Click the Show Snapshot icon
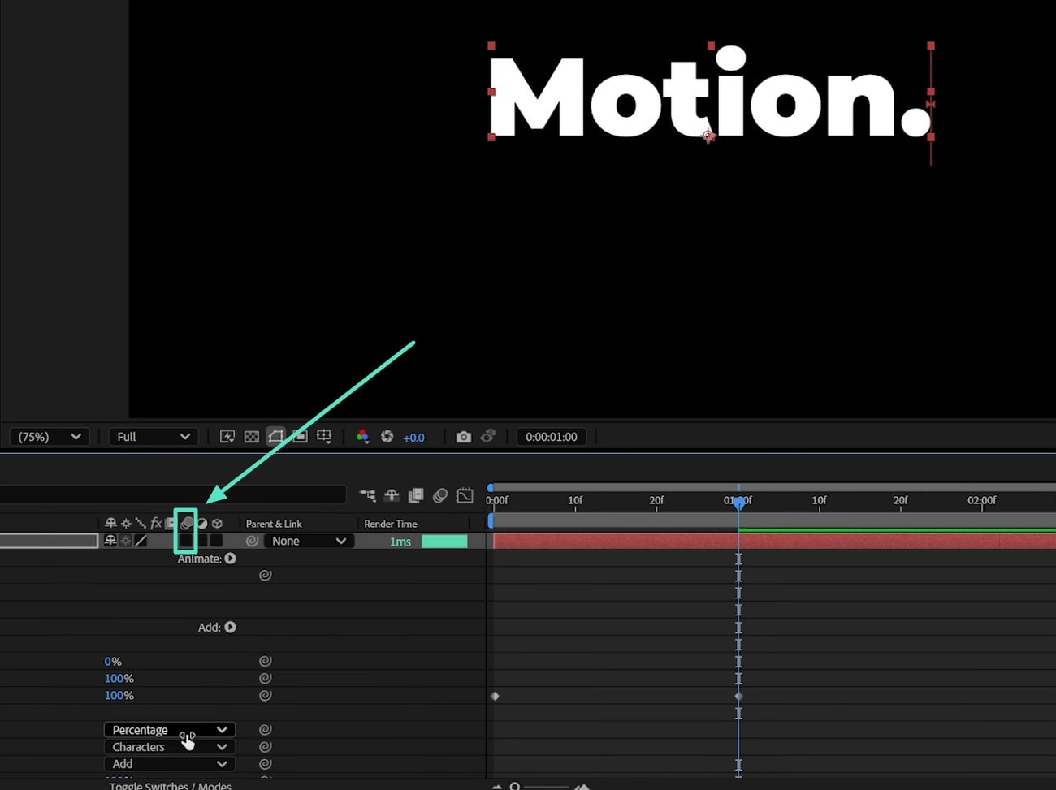 pos(488,436)
